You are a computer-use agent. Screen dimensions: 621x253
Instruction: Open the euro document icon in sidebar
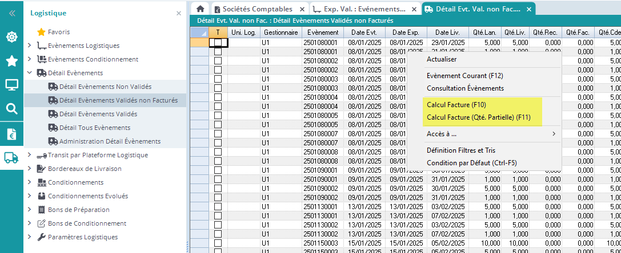click(11, 133)
